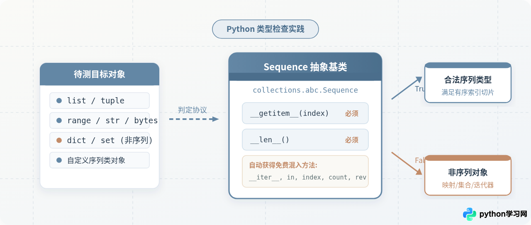This screenshot has width=531, height=225.
Task: Click the __len__() method box
Action: (305, 140)
